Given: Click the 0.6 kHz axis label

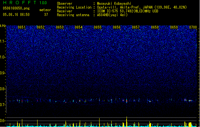Looking at the screenshot, I should (x=3, y=121).
